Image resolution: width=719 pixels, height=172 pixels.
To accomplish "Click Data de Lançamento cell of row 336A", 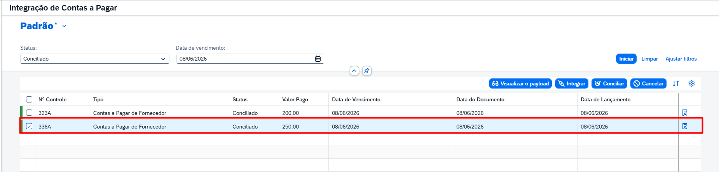I will (x=628, y=126).
